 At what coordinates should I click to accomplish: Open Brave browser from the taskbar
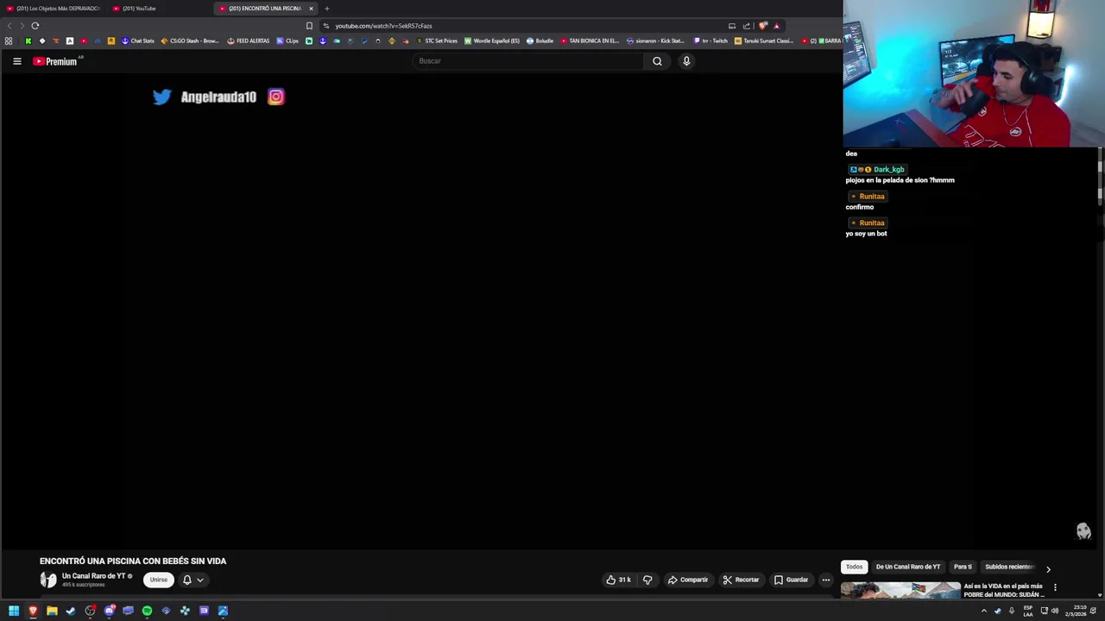click(x=33, y=611)
